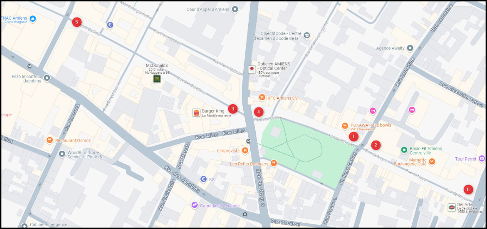Click the Rue Lamarck street label
This screenshot has width=487, height=229.
point(72,117)
